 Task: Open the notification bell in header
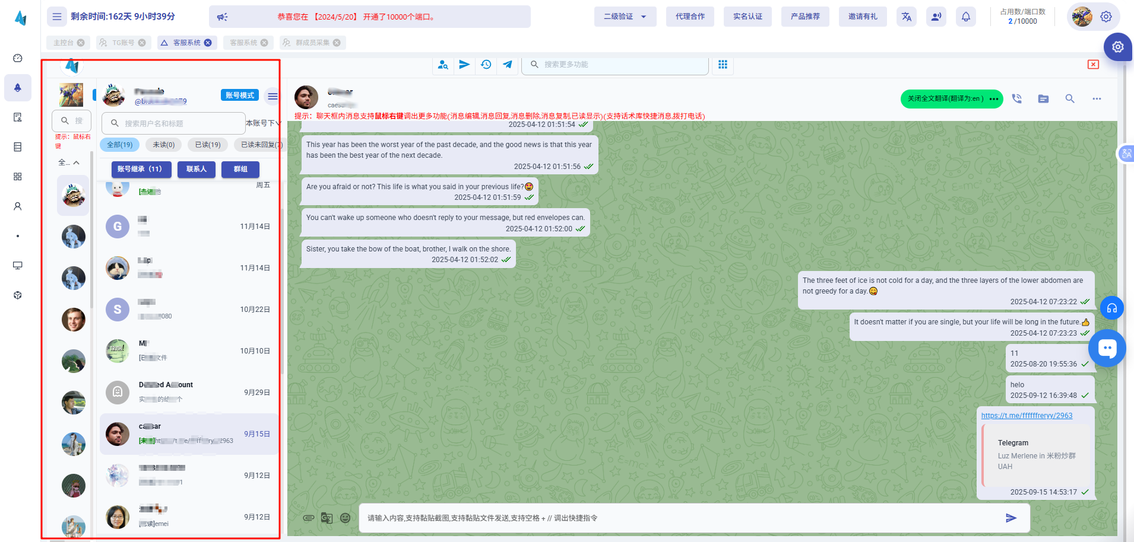point(965,17)
